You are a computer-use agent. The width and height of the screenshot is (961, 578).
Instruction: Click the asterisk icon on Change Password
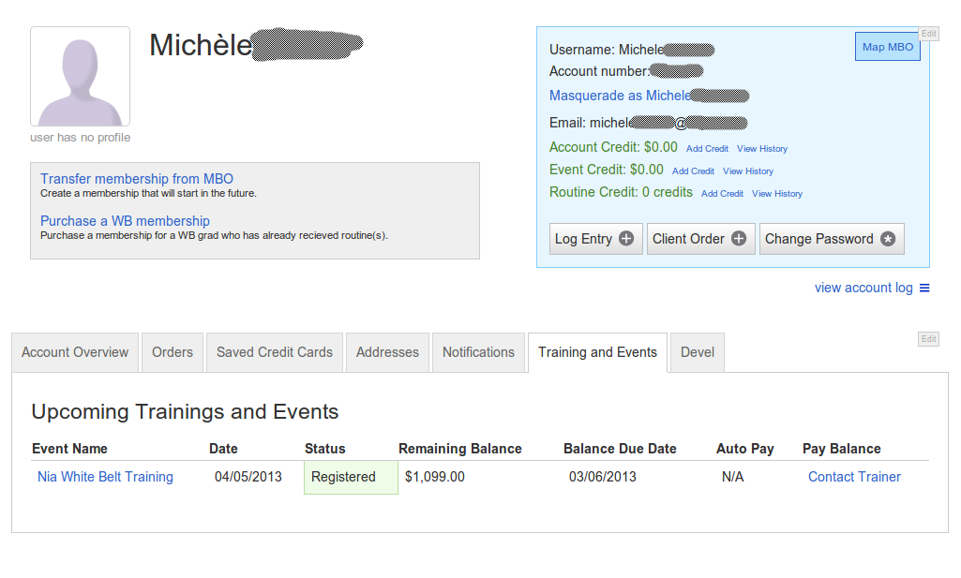point(888,239)
